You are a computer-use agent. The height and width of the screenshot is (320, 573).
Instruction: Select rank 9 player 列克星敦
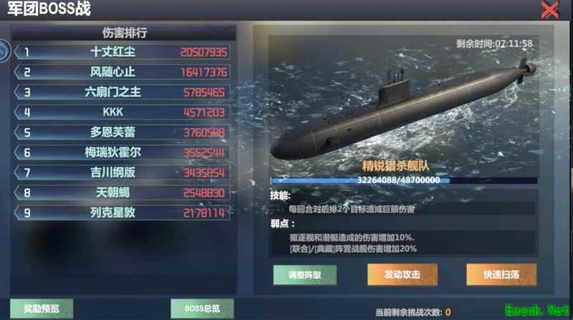[122, 213]
